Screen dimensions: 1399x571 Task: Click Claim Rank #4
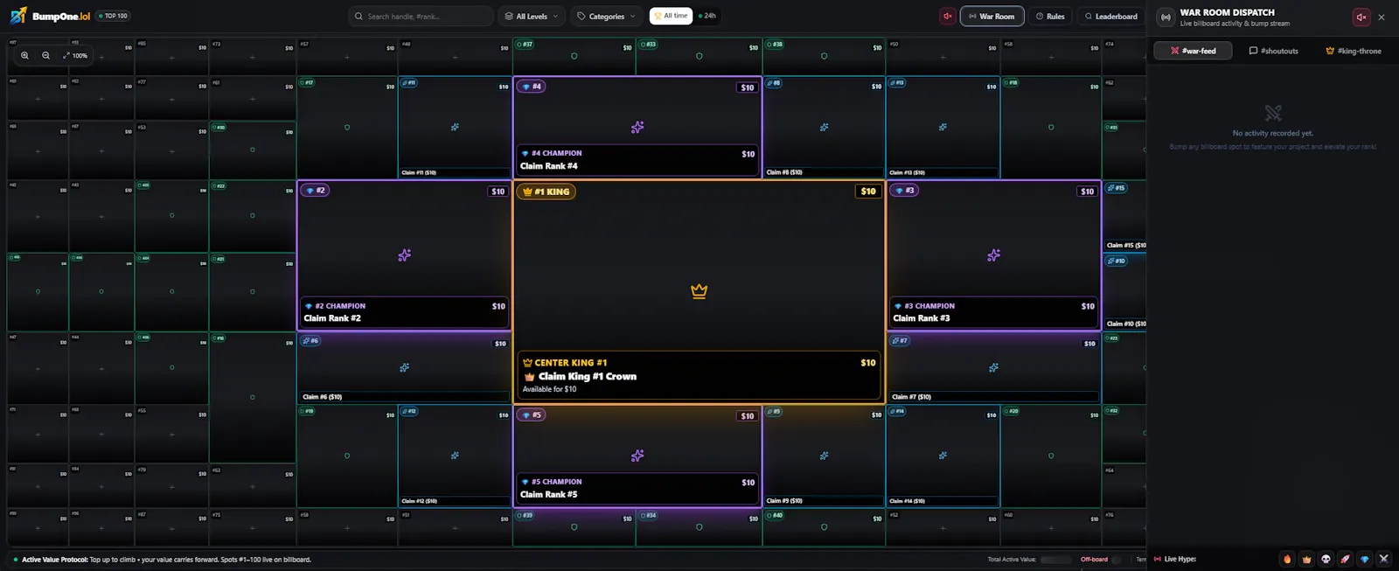tap(549, 166)
